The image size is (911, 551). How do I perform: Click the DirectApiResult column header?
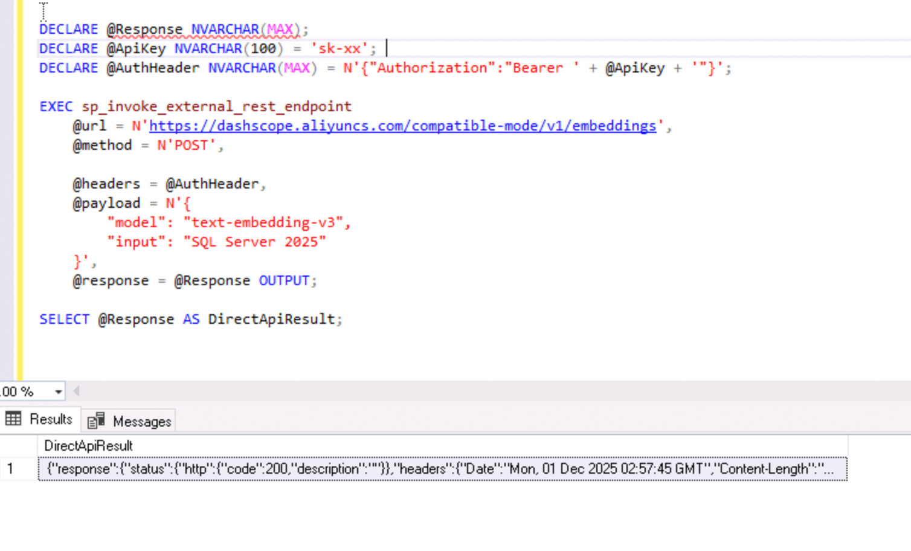(88, 446)
